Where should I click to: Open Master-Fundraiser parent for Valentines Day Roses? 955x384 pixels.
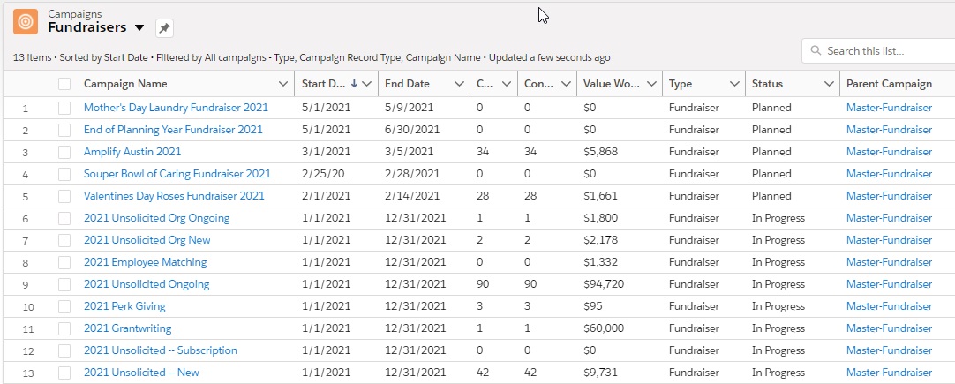tap(889, 196)
